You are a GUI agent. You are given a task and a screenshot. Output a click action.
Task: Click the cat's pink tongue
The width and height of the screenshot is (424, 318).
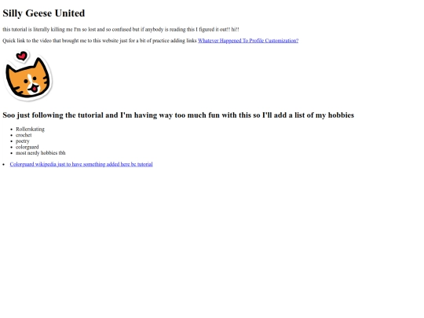[x=35, y=88]
